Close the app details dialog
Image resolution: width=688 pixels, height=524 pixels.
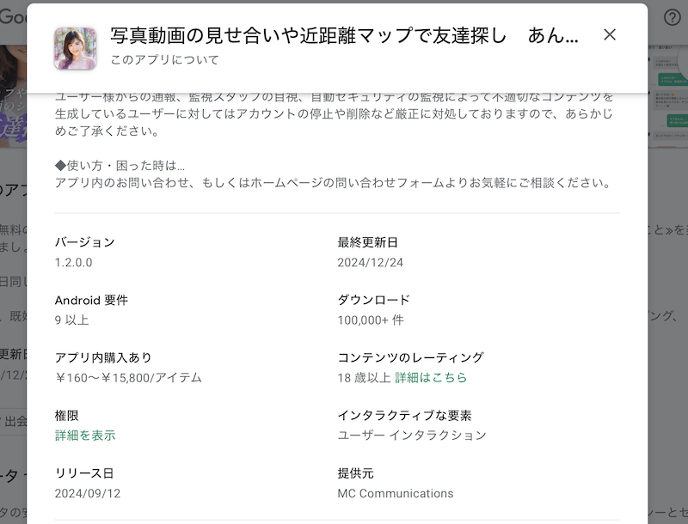point(610,34)
